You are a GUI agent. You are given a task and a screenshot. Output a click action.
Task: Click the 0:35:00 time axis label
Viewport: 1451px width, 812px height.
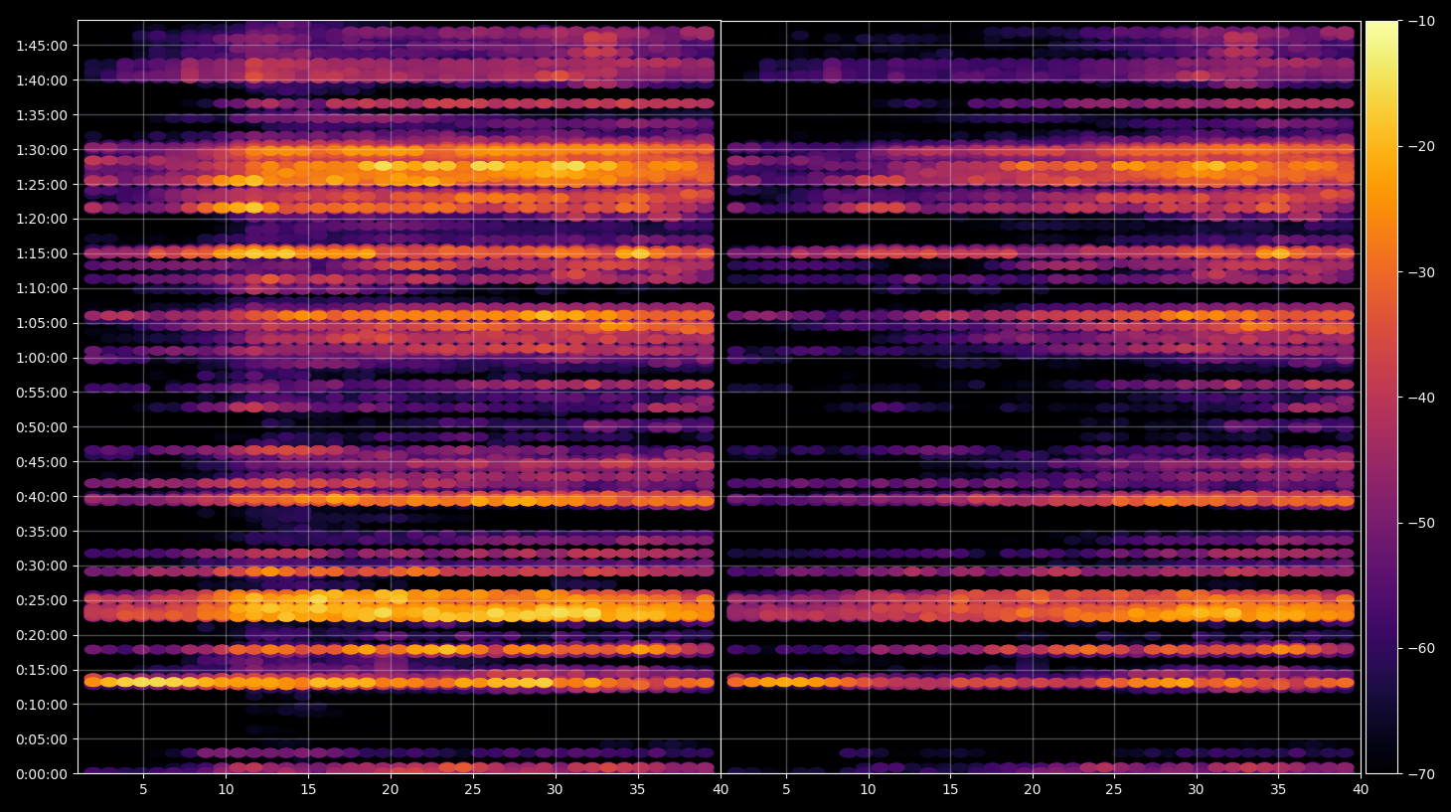(x=42, y=532)
